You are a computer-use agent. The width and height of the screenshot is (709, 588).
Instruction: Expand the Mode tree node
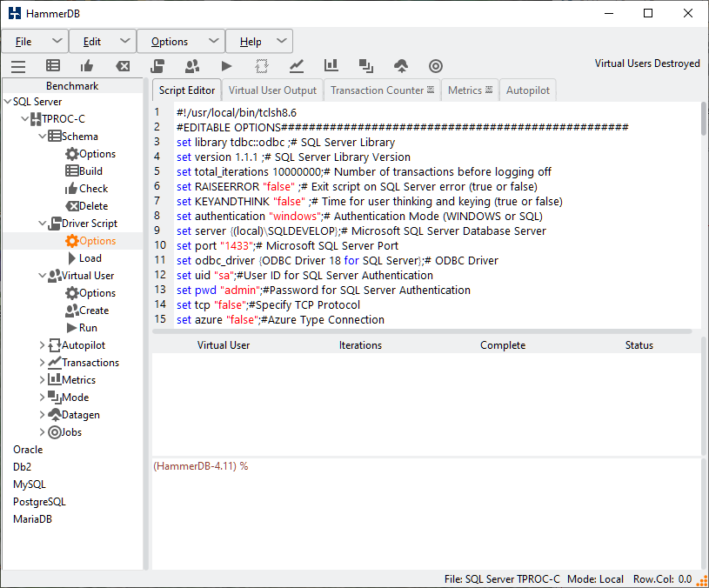click(x=42, y=398)
